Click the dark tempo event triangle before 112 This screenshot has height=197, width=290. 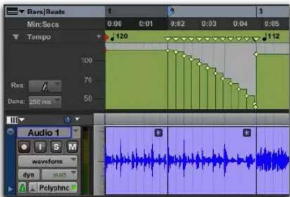coord(256,39)
